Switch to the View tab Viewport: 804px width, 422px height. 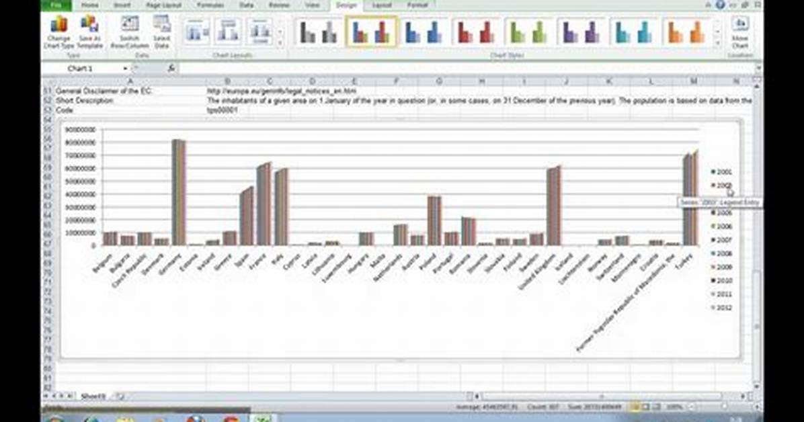pos(313,5)
